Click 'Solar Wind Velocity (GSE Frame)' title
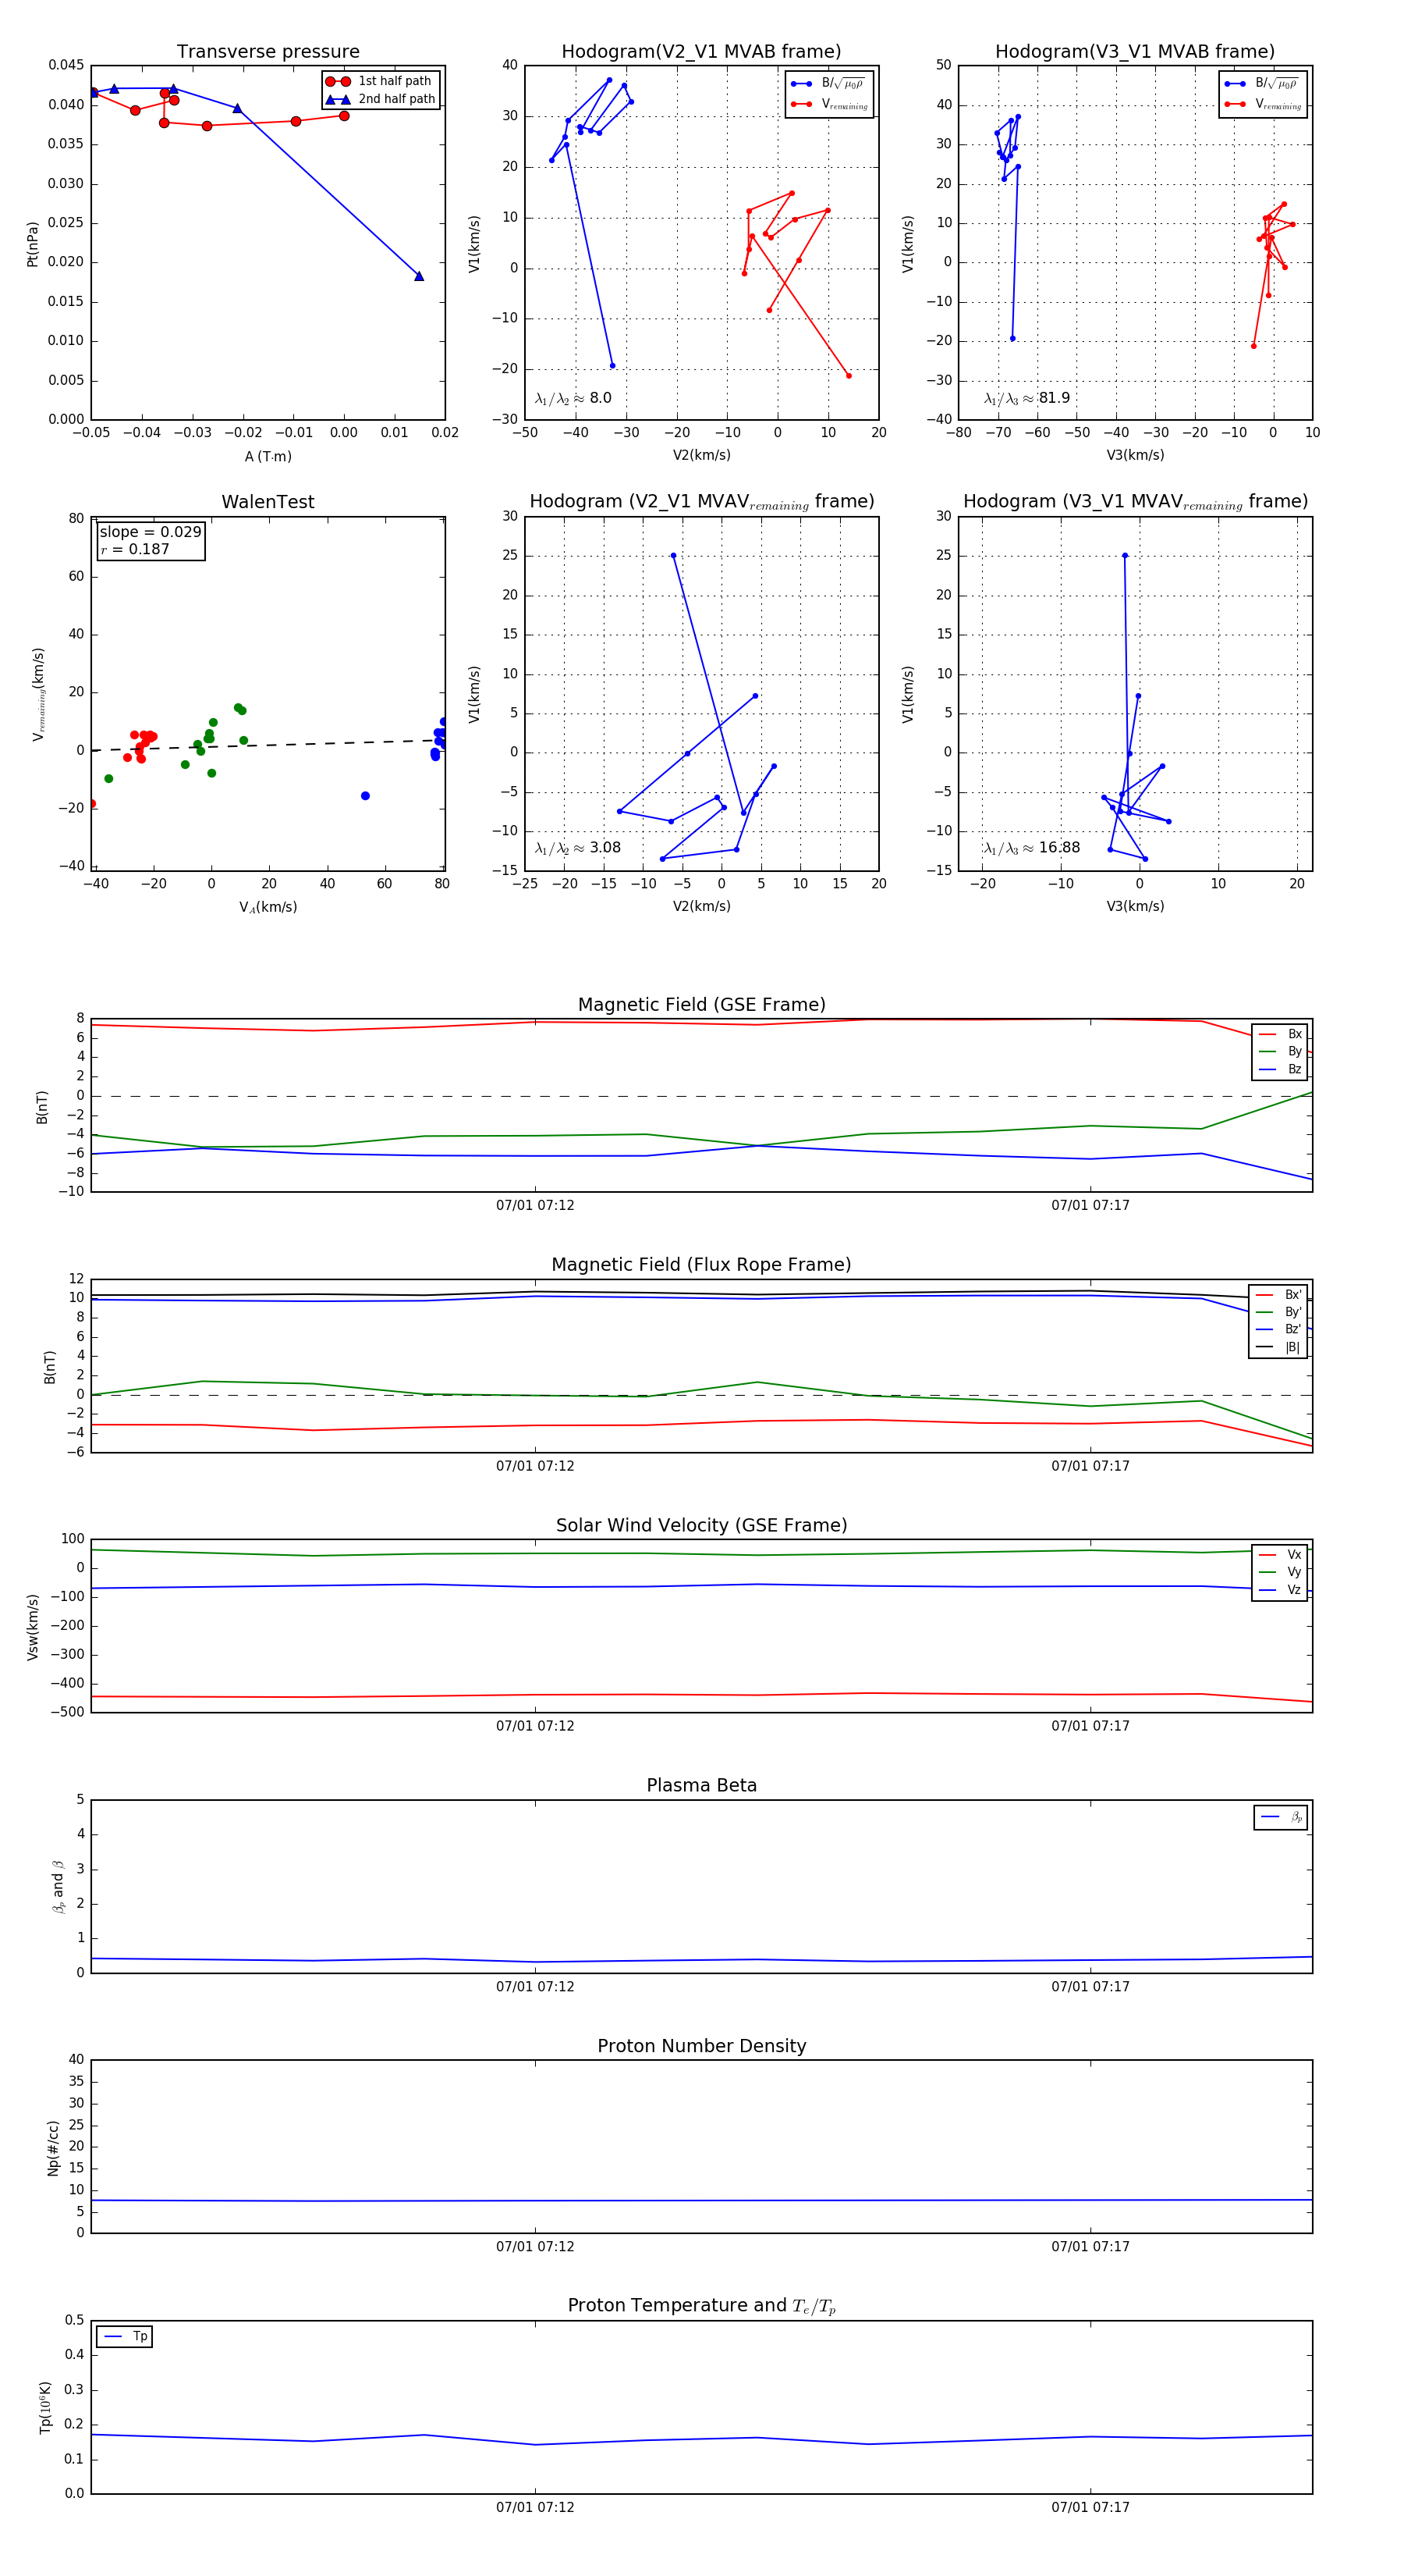The image size is (1404, 2576). [701, 1525]
